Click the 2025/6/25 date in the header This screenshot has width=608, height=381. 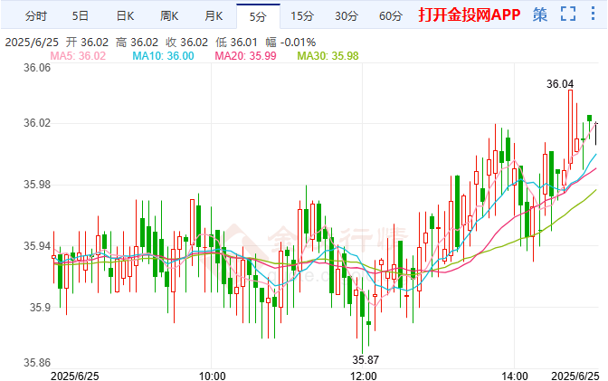tap(32, 42)
